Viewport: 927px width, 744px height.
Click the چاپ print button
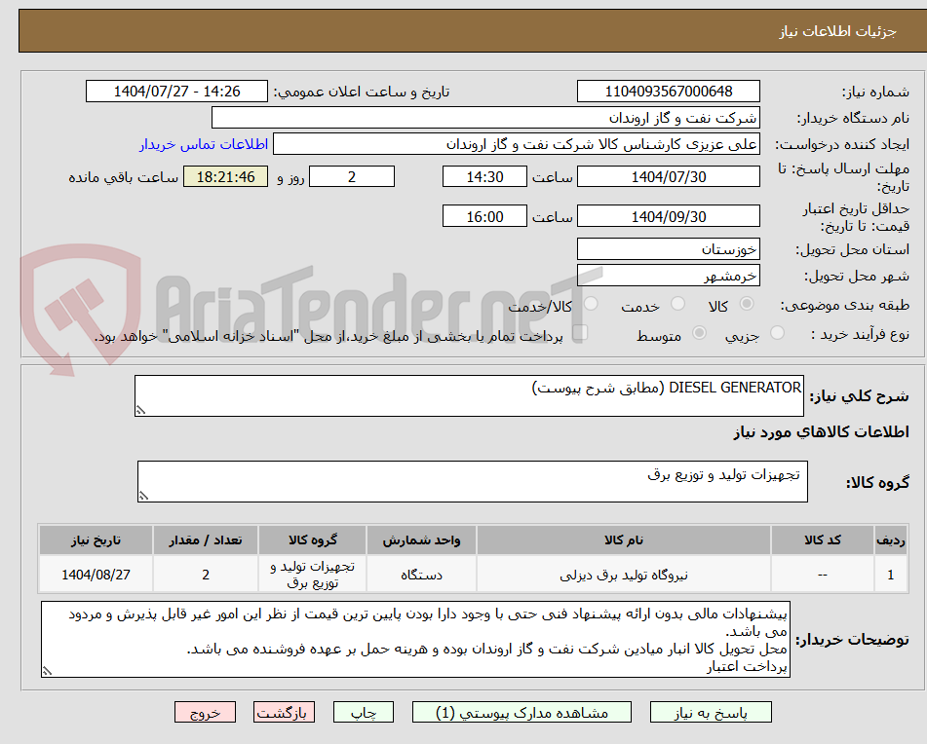click(363, 712)
